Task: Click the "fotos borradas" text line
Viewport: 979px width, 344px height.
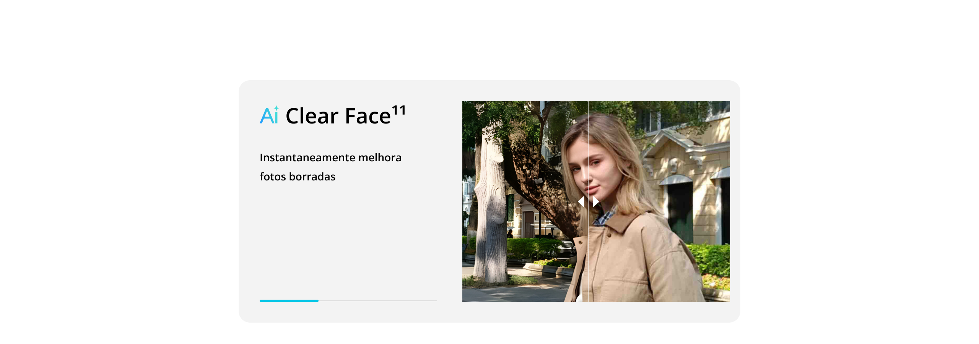Action: tap(298, 177)
